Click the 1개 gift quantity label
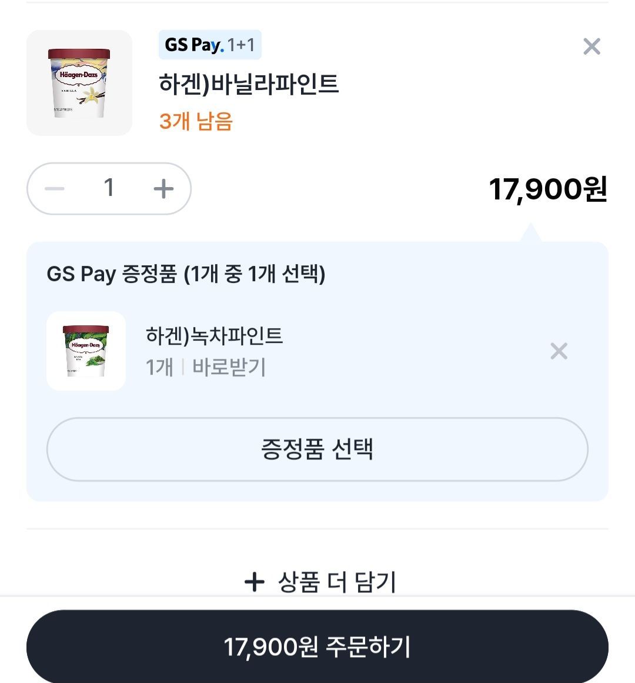Image resolution: width=635 pixels, height=683 pixels. (159, 367)
